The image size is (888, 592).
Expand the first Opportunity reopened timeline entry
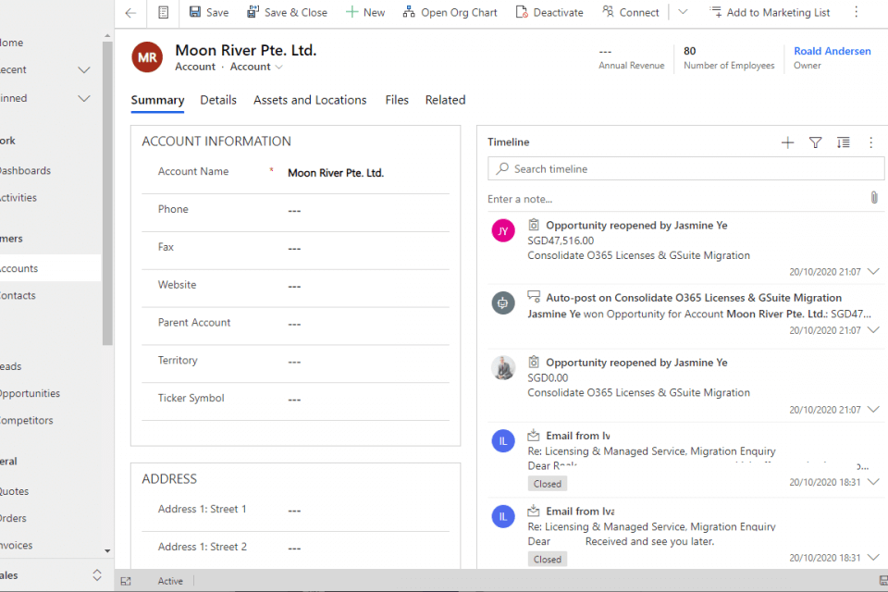click(873, 272)
